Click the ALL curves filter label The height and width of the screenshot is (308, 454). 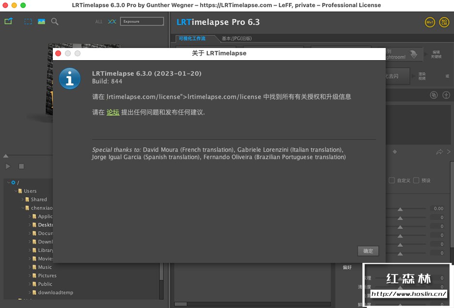pyautogui.click(x=99, y=21)
